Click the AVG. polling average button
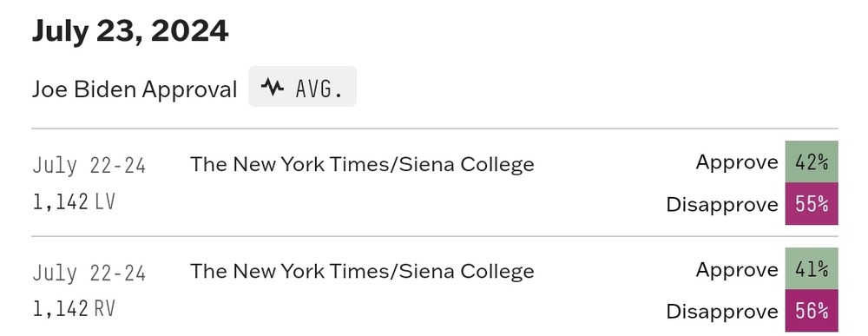The image size is (868, 336). (x=302, y=86)
